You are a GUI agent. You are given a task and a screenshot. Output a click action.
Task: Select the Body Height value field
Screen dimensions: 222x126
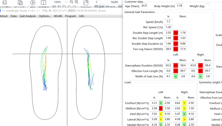[x=179, y=6]
